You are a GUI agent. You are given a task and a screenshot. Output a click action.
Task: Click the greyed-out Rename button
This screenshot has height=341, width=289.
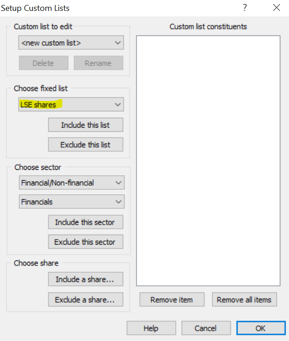[98, 63]
